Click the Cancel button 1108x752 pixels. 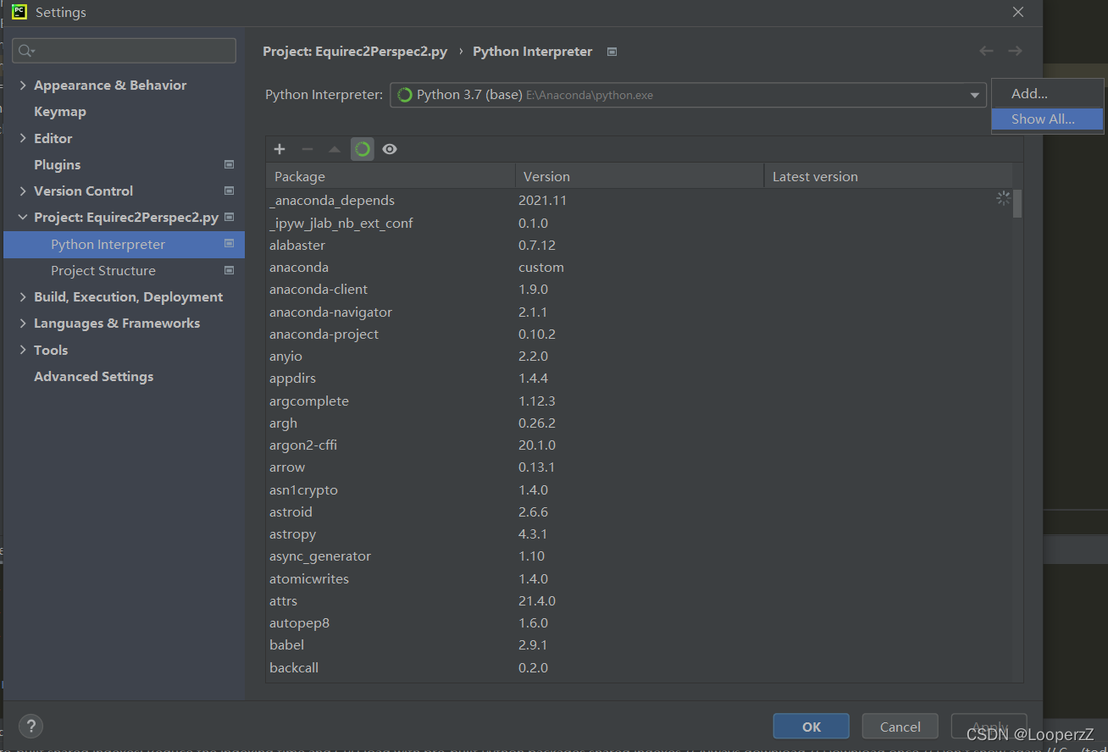900,727
